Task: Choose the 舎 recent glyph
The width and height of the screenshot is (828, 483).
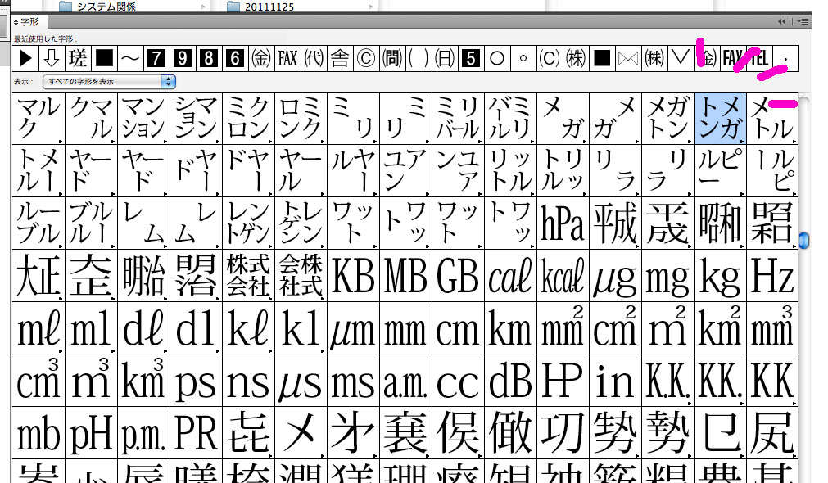Action: pos(340,58)
